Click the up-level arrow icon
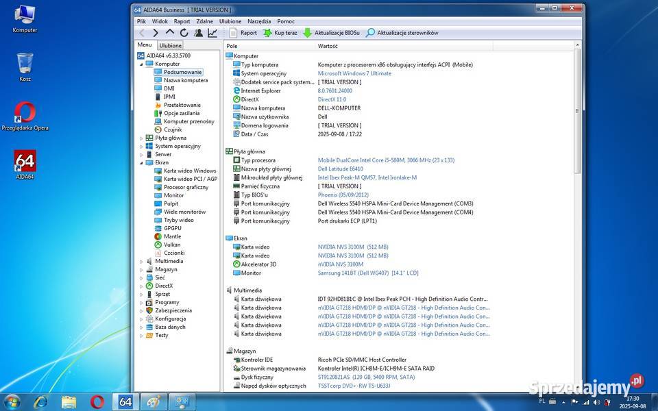 coord(170,33)
